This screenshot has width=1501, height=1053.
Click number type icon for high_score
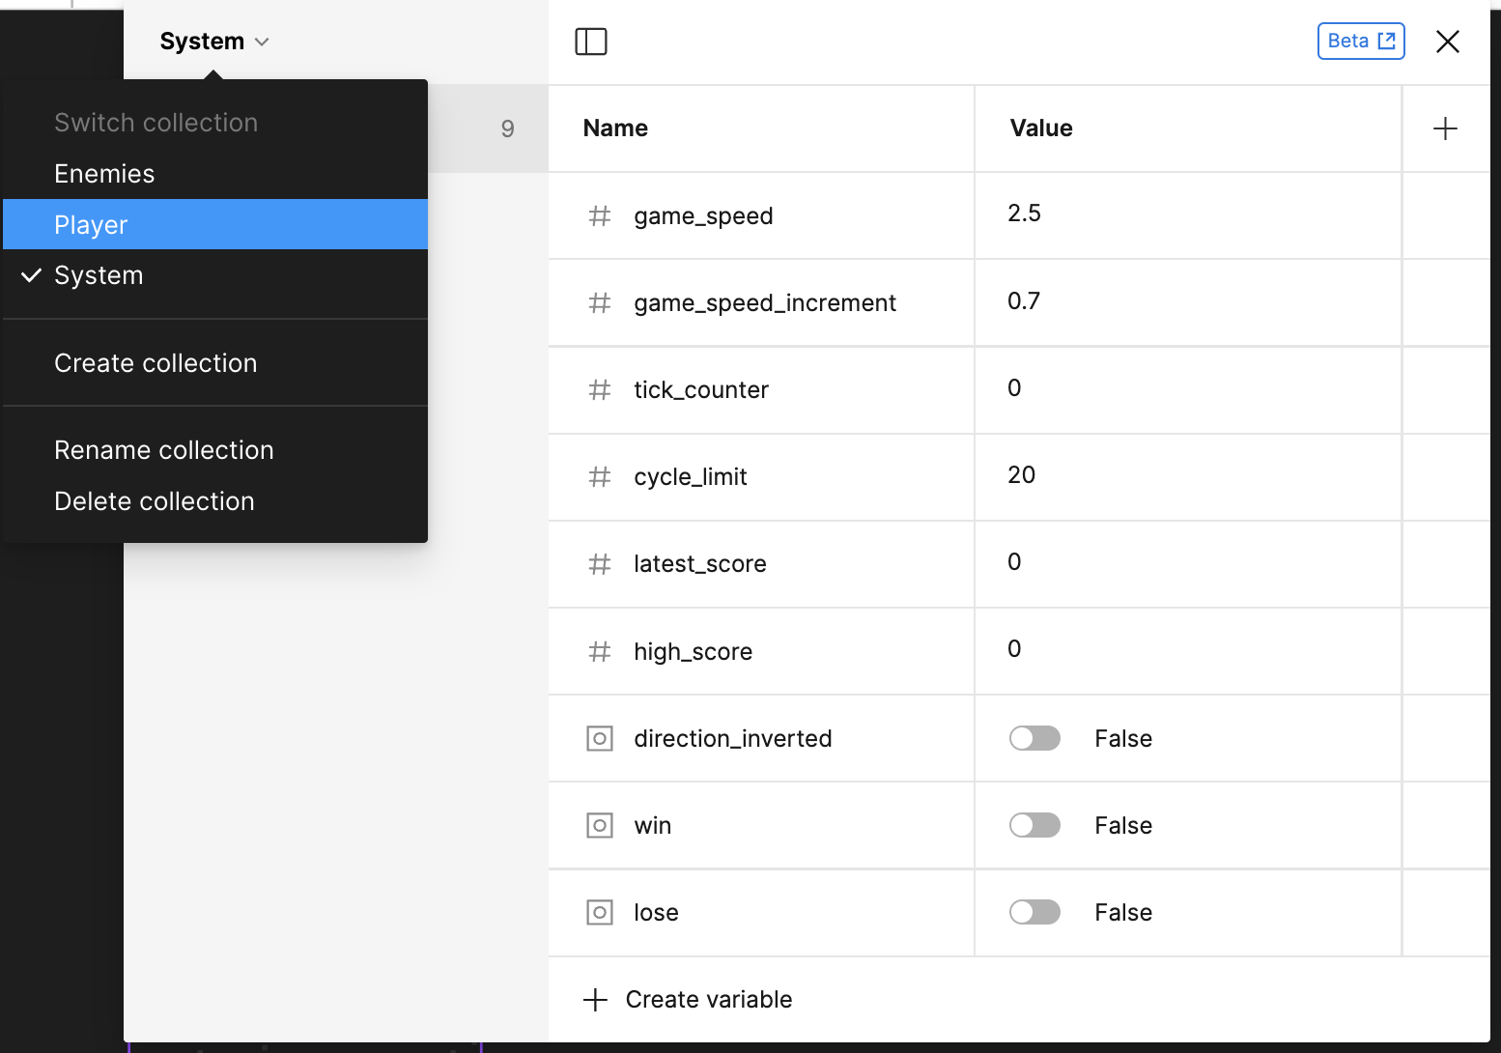[600, 651]
